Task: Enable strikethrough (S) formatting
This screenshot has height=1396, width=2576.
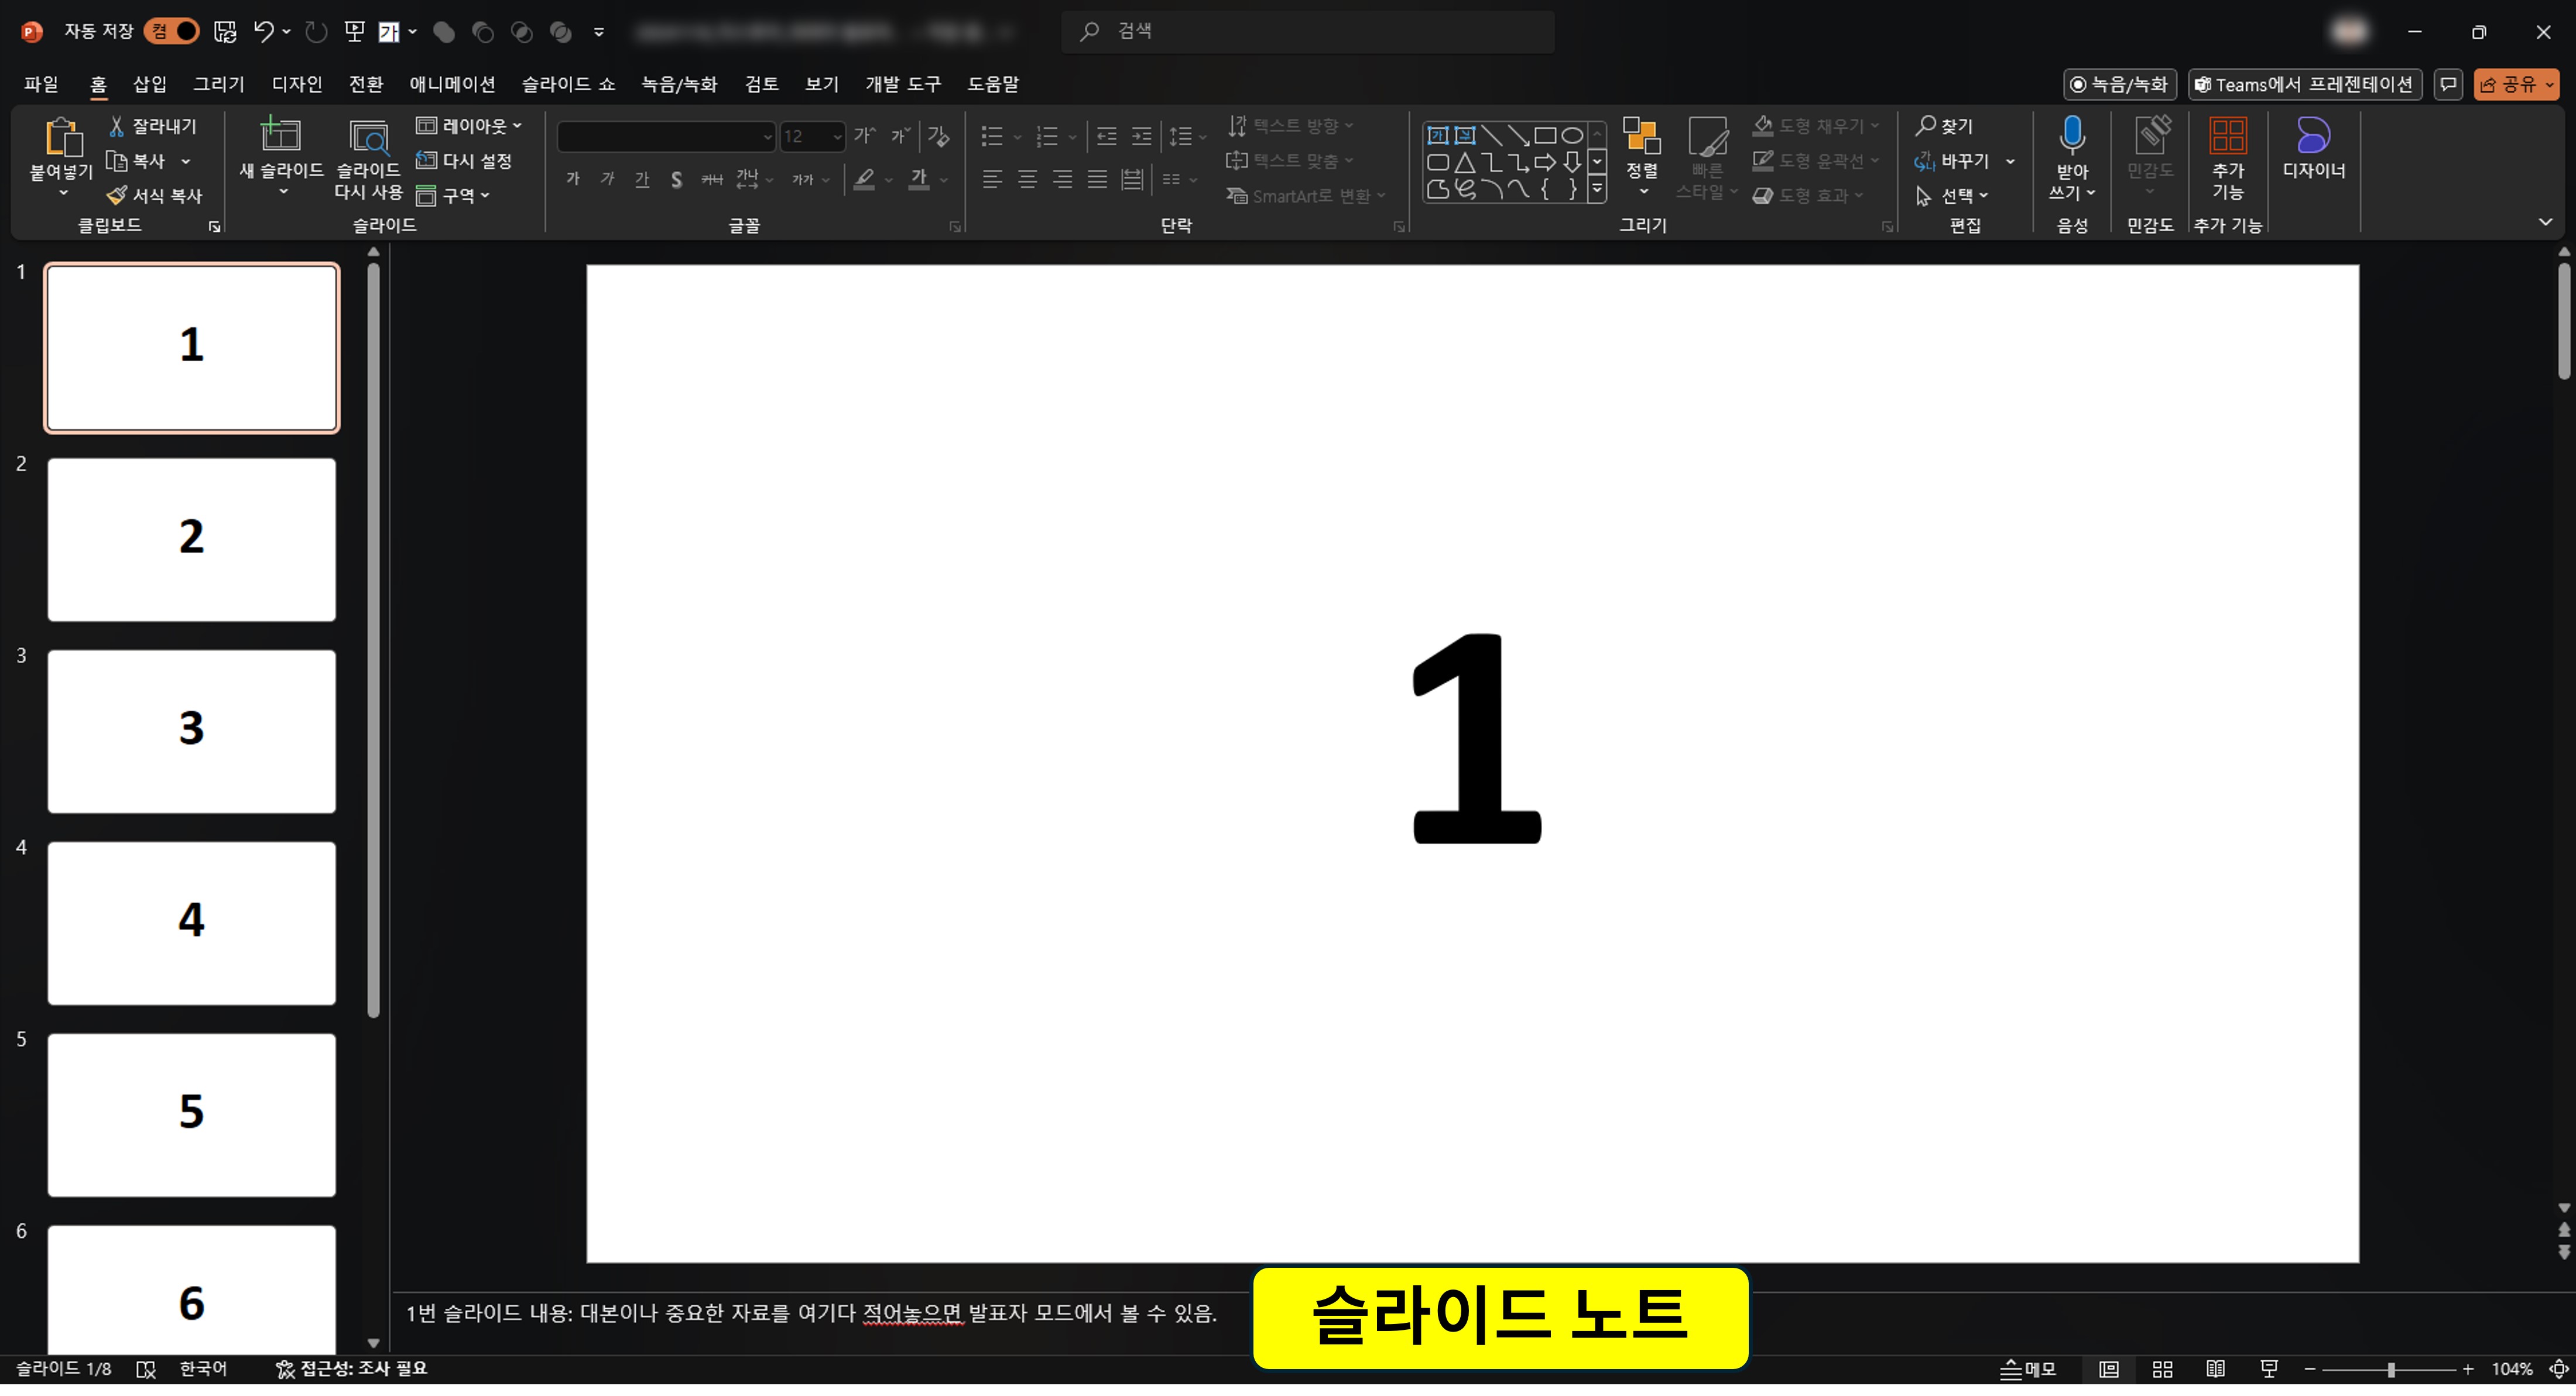Action: 676,179
